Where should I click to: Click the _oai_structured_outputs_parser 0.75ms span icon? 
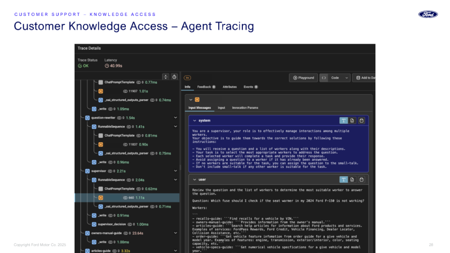[101, 153]
